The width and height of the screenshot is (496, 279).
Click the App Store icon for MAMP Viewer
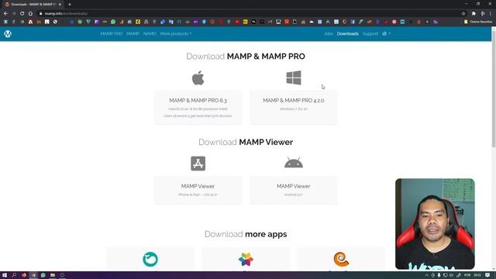(x=198, y=164)
